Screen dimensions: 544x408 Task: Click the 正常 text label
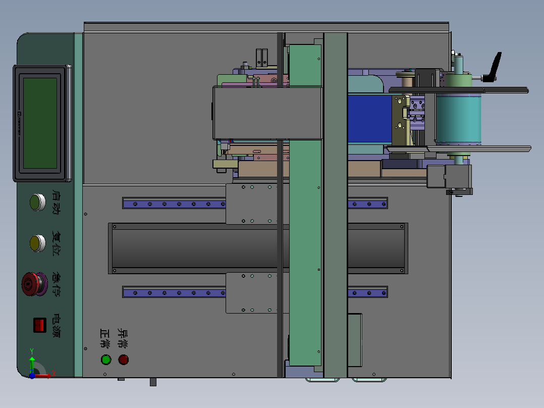pos(105,338)
